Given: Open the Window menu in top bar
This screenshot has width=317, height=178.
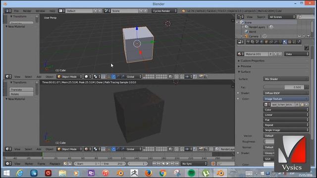Looking at the screenshot, I should (40, 11).
